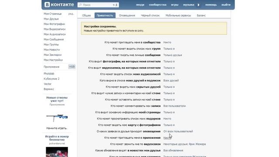Change privacy value for tagged видеозаписи
279x157 pixels.
click(x=169, y=68)
